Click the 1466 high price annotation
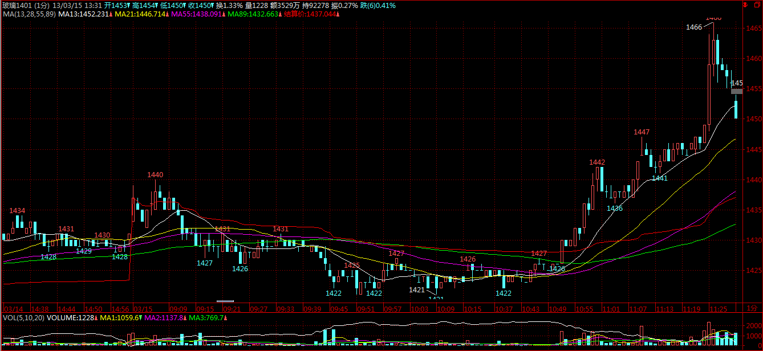This screenshot has height=351, width=763. (x=693, y=27)
